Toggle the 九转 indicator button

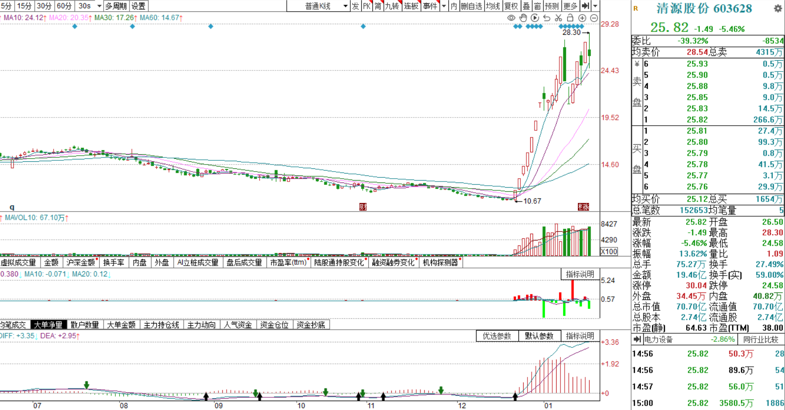pos(392,6)
